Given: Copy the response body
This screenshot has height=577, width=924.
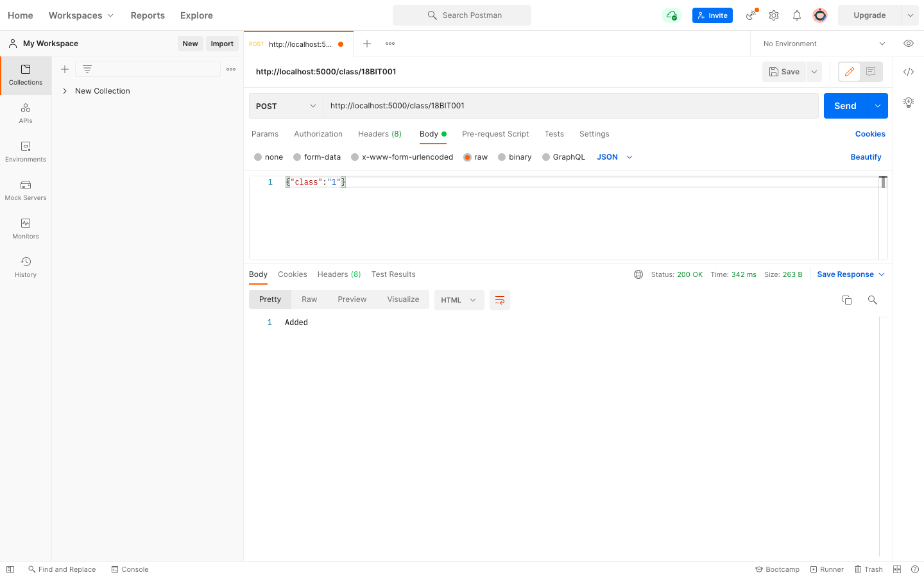Looking at the screenshot, I should point(847,299).
